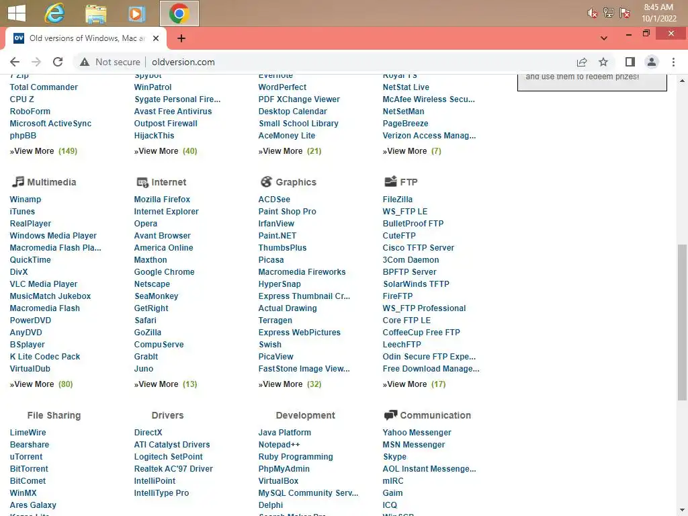
Task: Go forward with the browser arrow
Action: click(36, 62)
